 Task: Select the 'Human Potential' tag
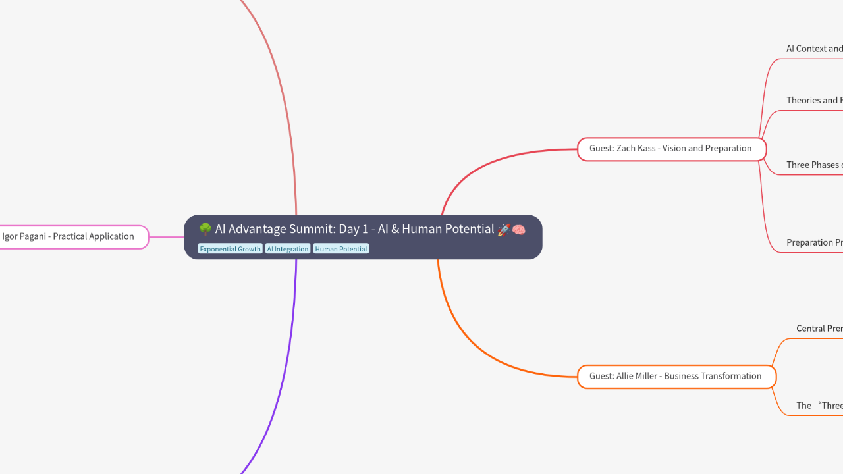(340, 248)
